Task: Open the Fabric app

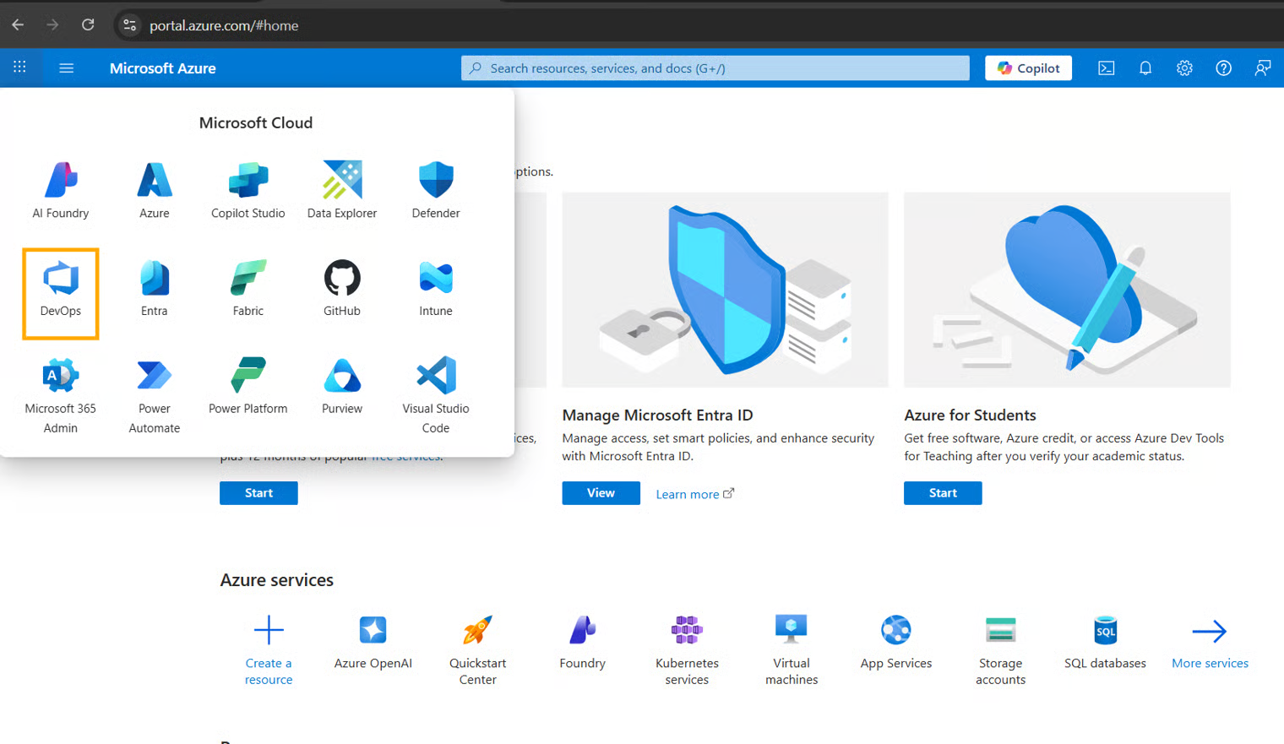Action: [248, 287]
